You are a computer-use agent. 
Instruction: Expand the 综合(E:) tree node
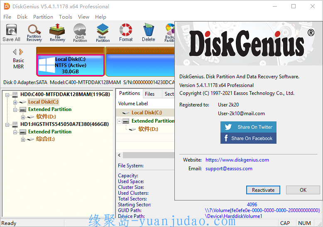(x=23, y=139)
